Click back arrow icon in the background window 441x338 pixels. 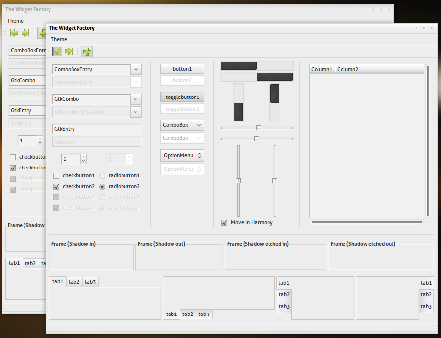point(14,33)
